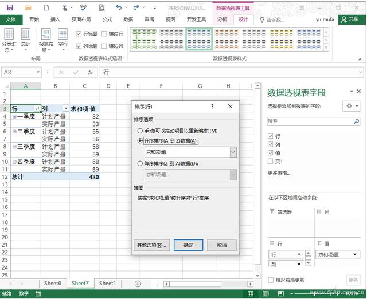Click the search magnifier in field list
367x299 pixels.
356,121
